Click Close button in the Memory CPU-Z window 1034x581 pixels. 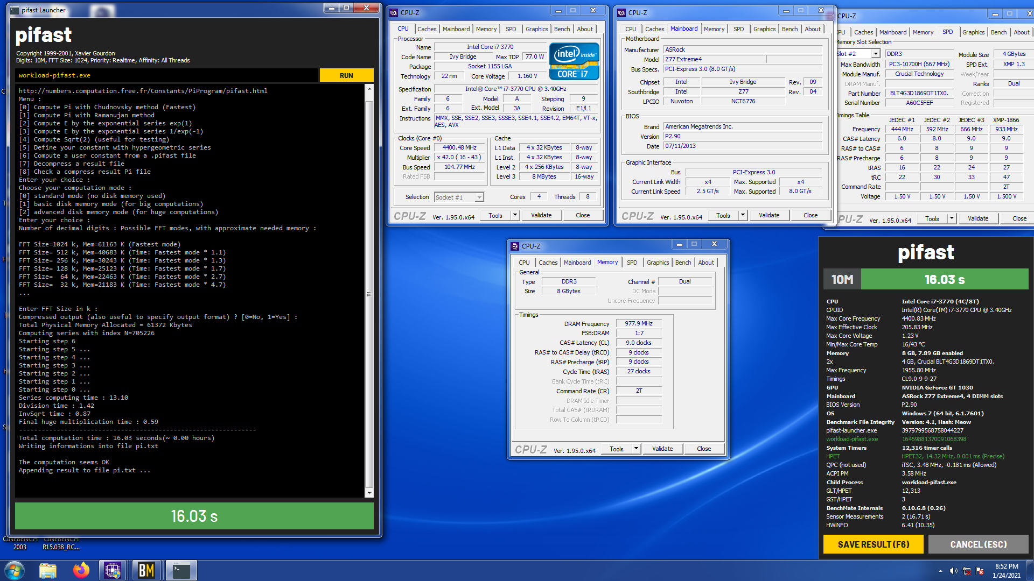[x=703, y=449]
